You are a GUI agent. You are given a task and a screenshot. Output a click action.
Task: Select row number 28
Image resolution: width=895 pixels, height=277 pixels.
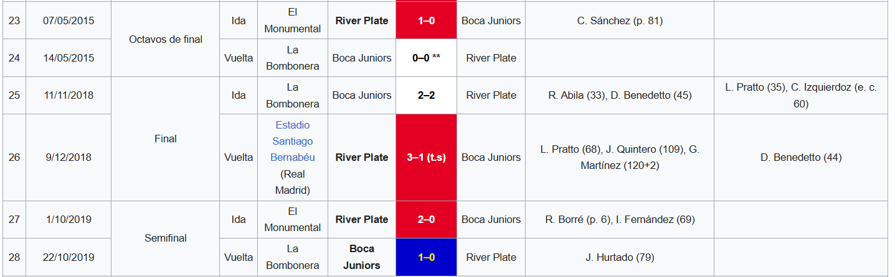(x=14, y=257)
